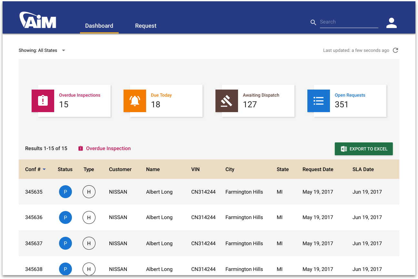
Task: Click the blue Open Requests list icon
Action: (x=319, y=101)
